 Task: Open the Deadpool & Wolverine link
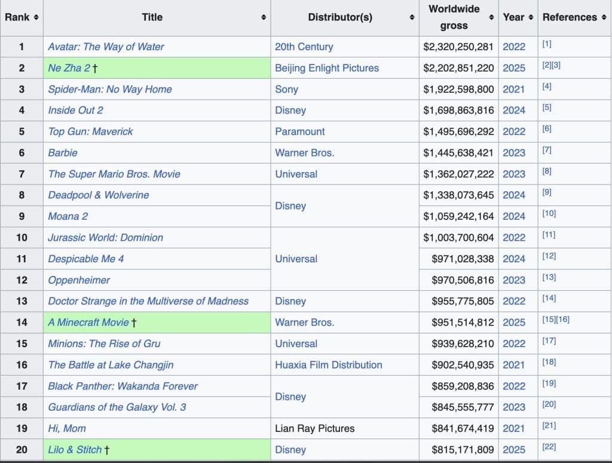99,195
